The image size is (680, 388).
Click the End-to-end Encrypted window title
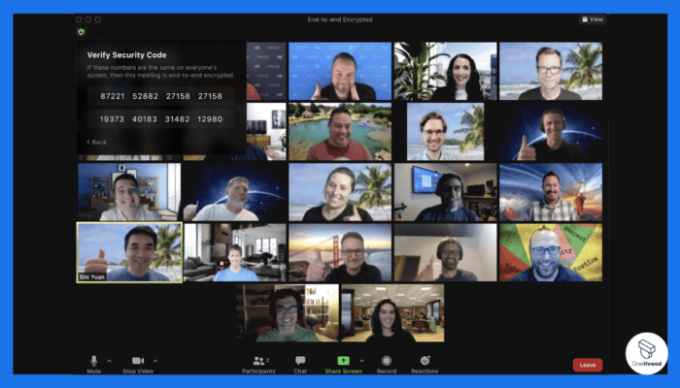pyautogui.click(x=340, y=18)
